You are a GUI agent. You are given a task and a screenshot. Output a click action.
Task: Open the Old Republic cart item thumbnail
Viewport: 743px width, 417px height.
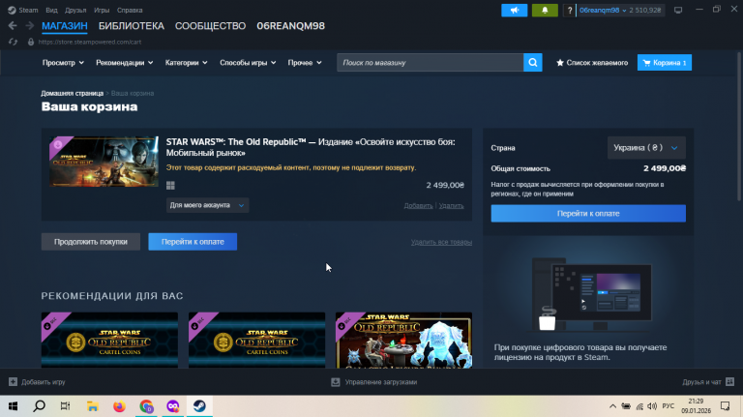pyautogui.click(x=104, y=162)
